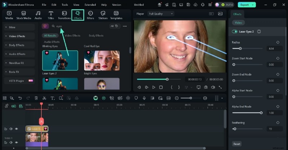
Task: Select the text tool in timeline toolbar
Action: tap(53, 98)
